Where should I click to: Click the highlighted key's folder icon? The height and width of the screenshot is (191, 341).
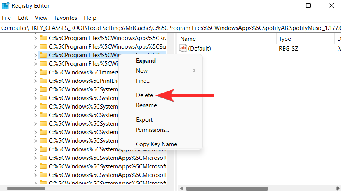43,55
